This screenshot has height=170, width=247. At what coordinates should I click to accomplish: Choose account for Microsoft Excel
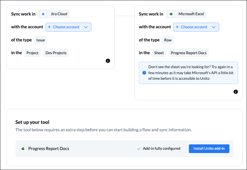pyautogui.click(x=196, y=27)
